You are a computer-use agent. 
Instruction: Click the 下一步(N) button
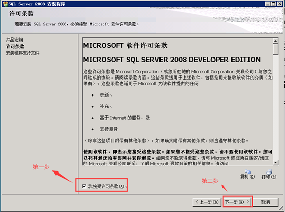[237, 202]
